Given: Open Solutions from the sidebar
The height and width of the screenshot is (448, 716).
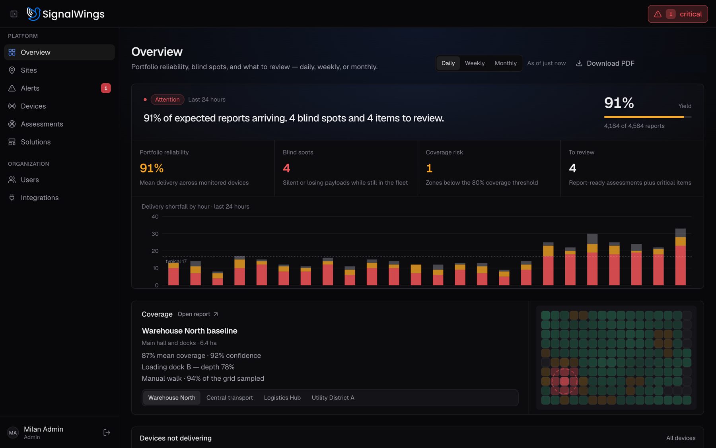Looking at the screenshot, I should coord(59,142).
